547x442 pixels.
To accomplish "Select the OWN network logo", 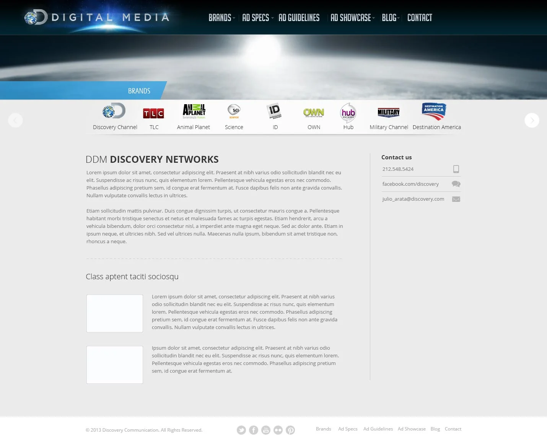I will 314,113.
